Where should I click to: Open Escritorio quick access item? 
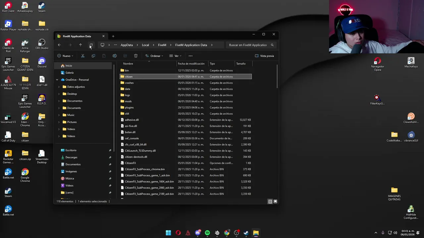83,150
